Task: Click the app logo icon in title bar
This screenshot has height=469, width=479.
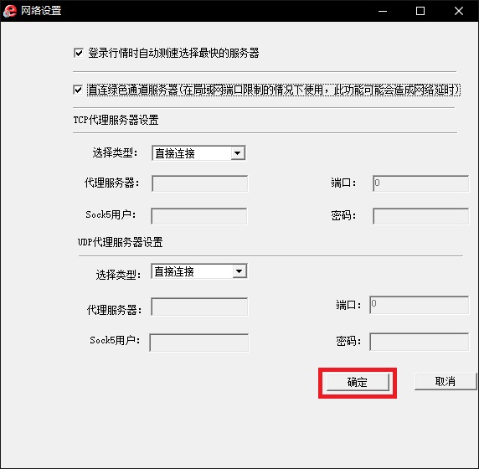Action: click(x=9, y=11)
